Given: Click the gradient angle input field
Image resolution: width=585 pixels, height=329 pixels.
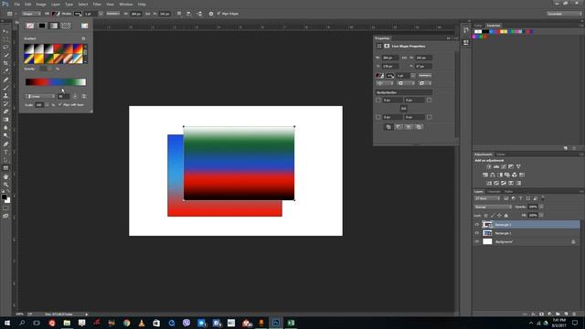Looking at the screenshot, I should coord(63,96).
